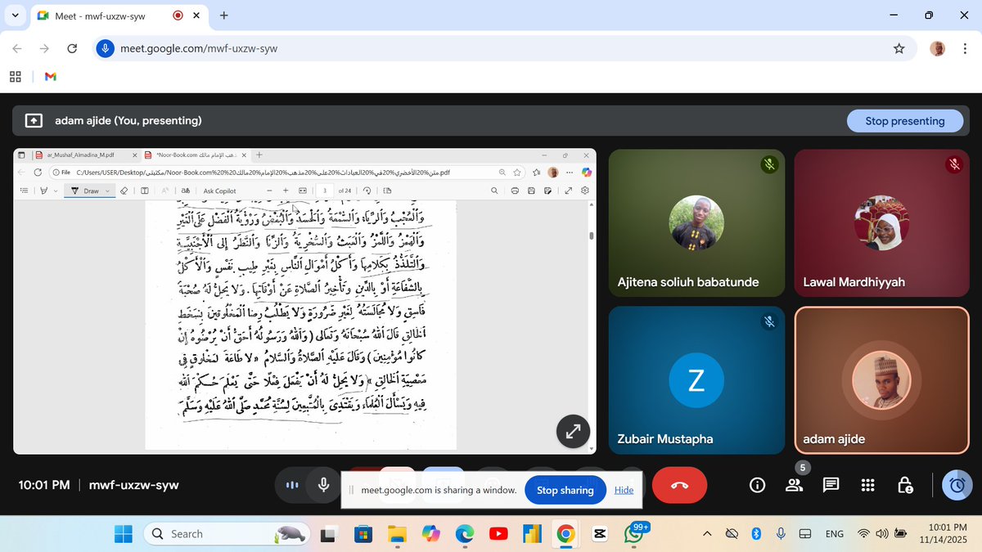Click Print icon in shared PDF toolbar
This screenshot has width=982, height=552.
point(515,191)
